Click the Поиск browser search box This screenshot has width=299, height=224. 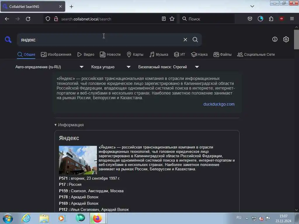(207, 19)
